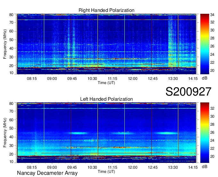Click the "14:15" time tick of the Right Handed plot
Screen dimensions: 218x177
pyautogui.click(x=193, y=79)
